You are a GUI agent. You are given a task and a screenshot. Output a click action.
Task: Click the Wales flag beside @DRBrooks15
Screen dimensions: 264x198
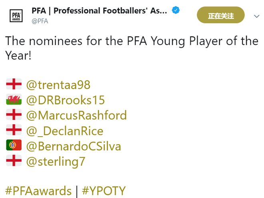(14, 99)
